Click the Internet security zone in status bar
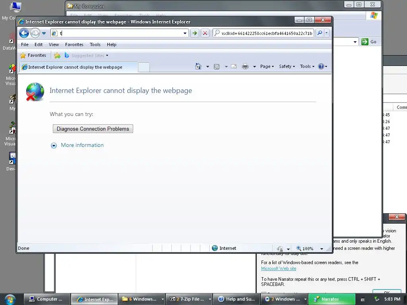Viewport: 407px width, 305px height. click(x=224, y=248)
